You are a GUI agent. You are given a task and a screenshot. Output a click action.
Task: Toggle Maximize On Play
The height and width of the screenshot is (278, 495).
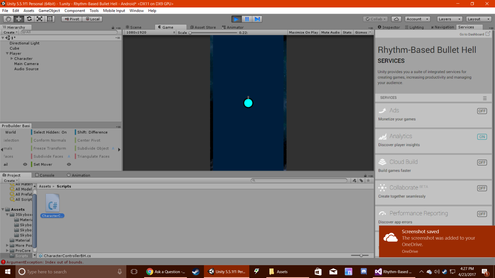[303, 32]
